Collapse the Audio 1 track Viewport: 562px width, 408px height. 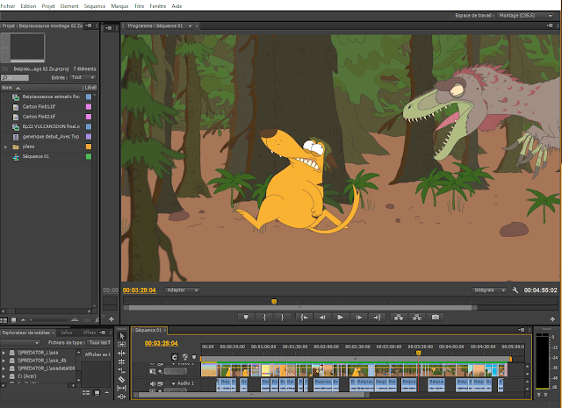coord(174,383)
